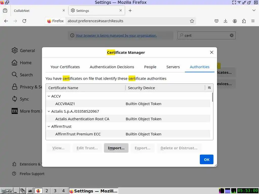The image size is (259, 194).
Task: Click the Mozilla 'm' logo icon
Action: [14, 111]
